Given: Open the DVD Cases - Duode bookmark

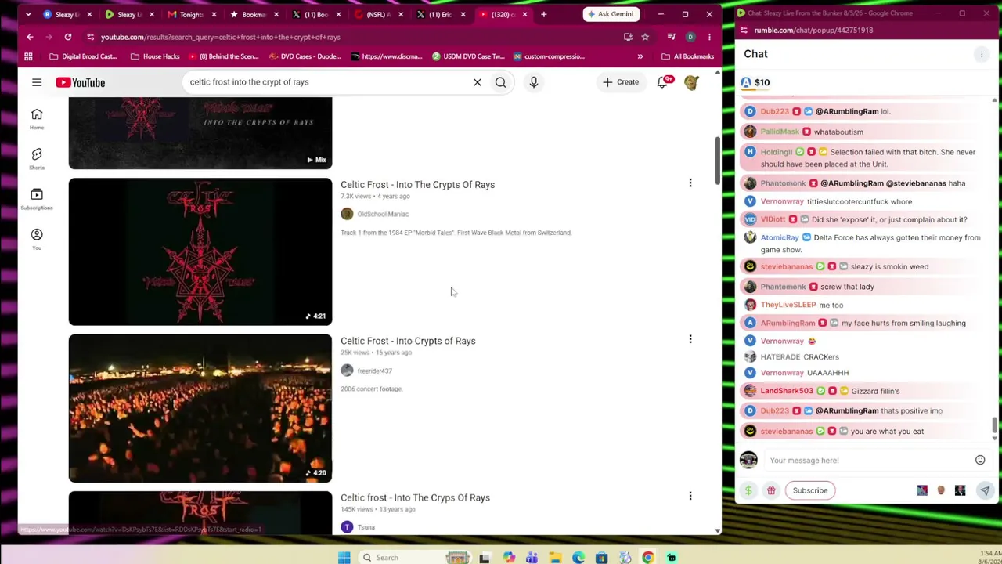Looking at the screenshot, I should click(x=303, y=56).
